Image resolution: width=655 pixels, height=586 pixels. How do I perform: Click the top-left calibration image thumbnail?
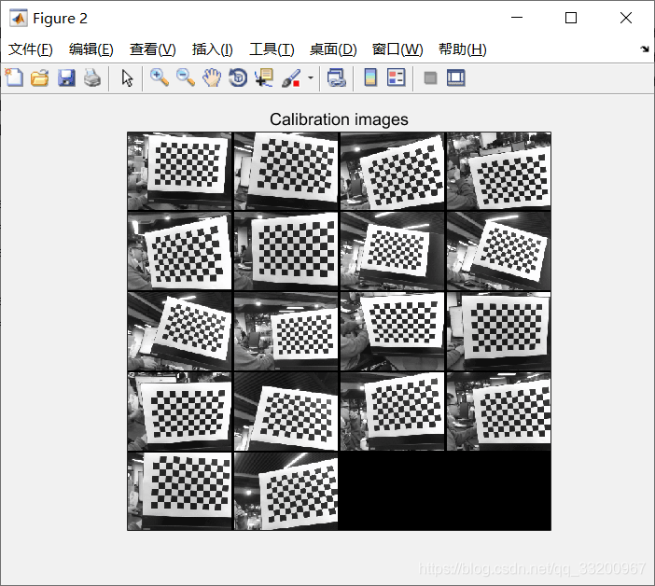pos(180,171)
